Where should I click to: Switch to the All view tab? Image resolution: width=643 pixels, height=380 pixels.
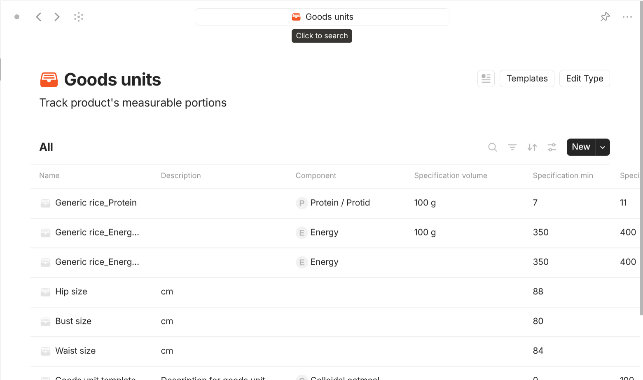(46, 147)
